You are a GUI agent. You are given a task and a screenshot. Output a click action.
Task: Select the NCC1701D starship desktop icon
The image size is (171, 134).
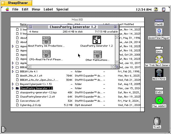tap(159, 73)
